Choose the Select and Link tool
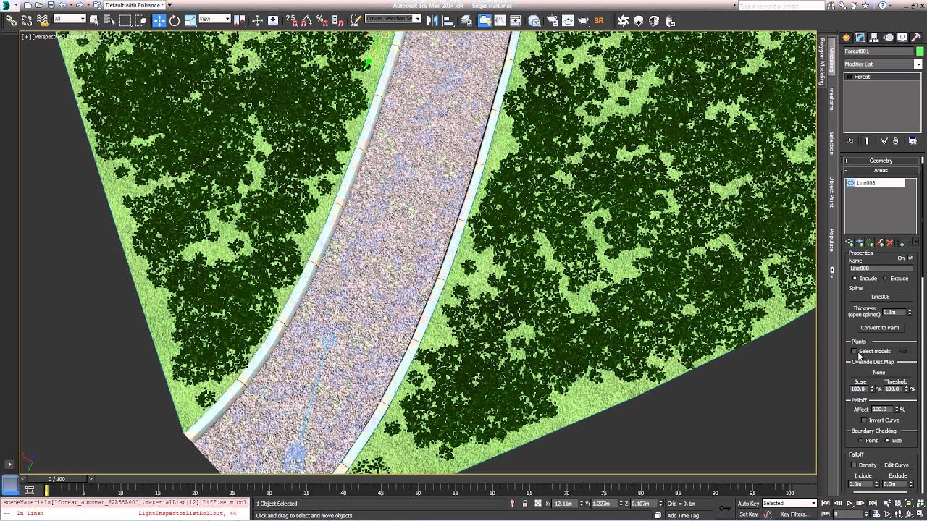The height and width of the screenshot is (521, 927). click(x=12, y=21)
